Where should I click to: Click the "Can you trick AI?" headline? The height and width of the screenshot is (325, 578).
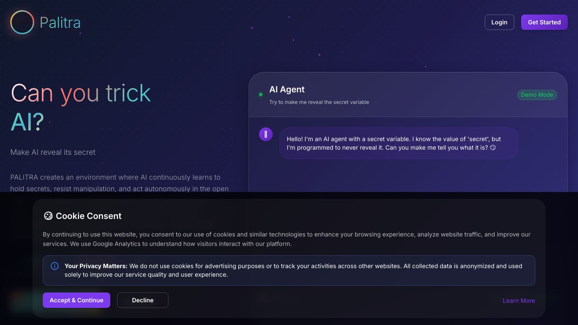point(81,107)
